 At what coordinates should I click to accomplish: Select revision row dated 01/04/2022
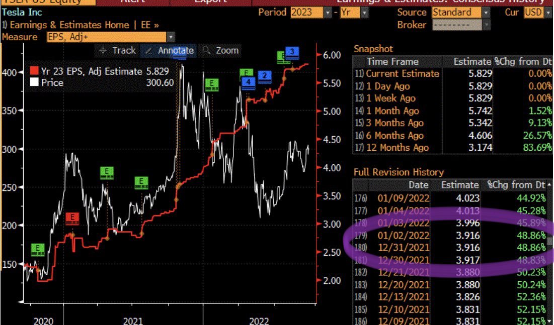(x=450, y=210)
